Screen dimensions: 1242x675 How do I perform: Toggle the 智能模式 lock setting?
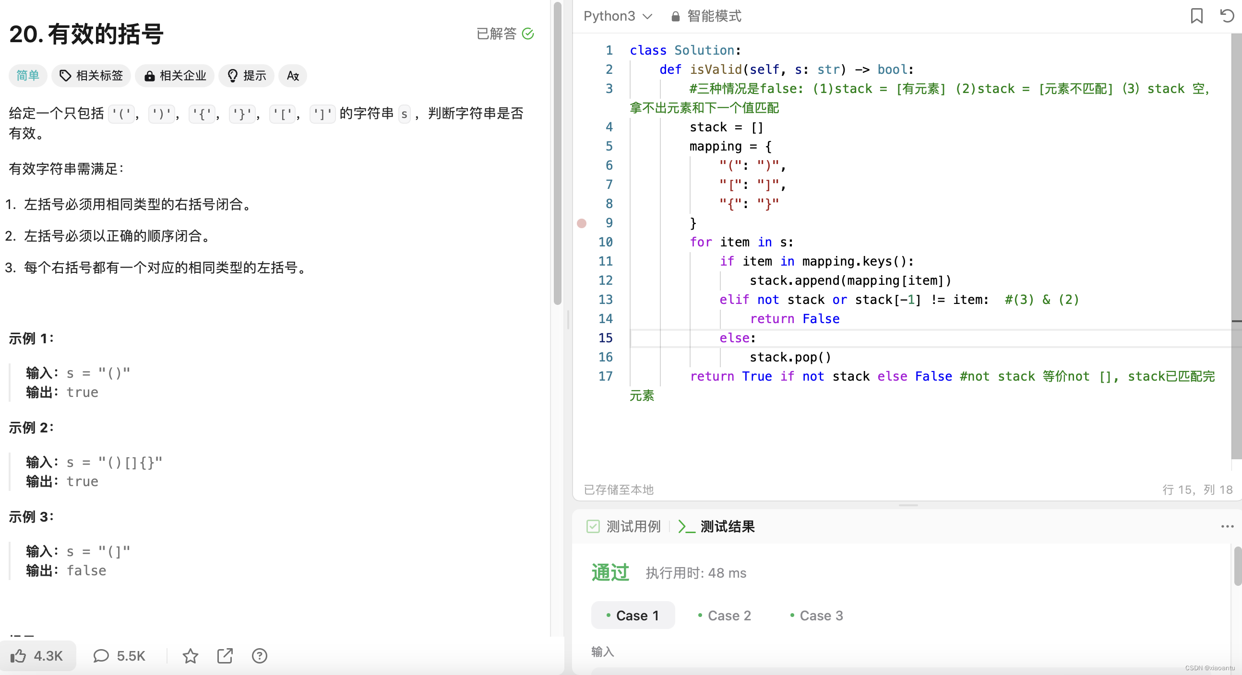click(706, 16)
